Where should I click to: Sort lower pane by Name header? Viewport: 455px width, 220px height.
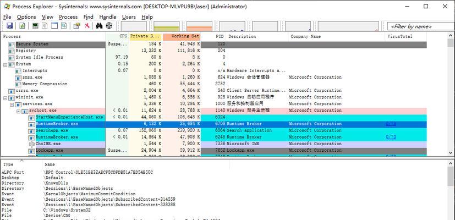pyautogui.click(x=136, y=164)
